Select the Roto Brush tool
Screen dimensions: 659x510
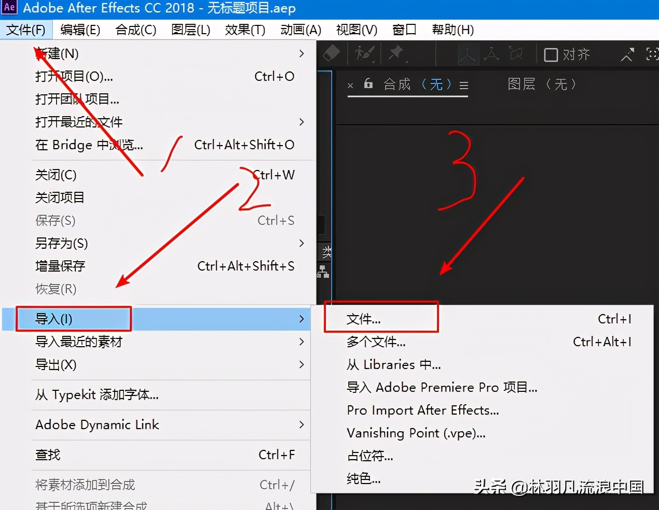363,54
